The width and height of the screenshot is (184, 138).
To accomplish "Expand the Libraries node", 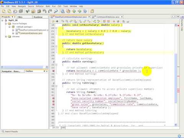I will pyautogui.click(x=6, y=36).
